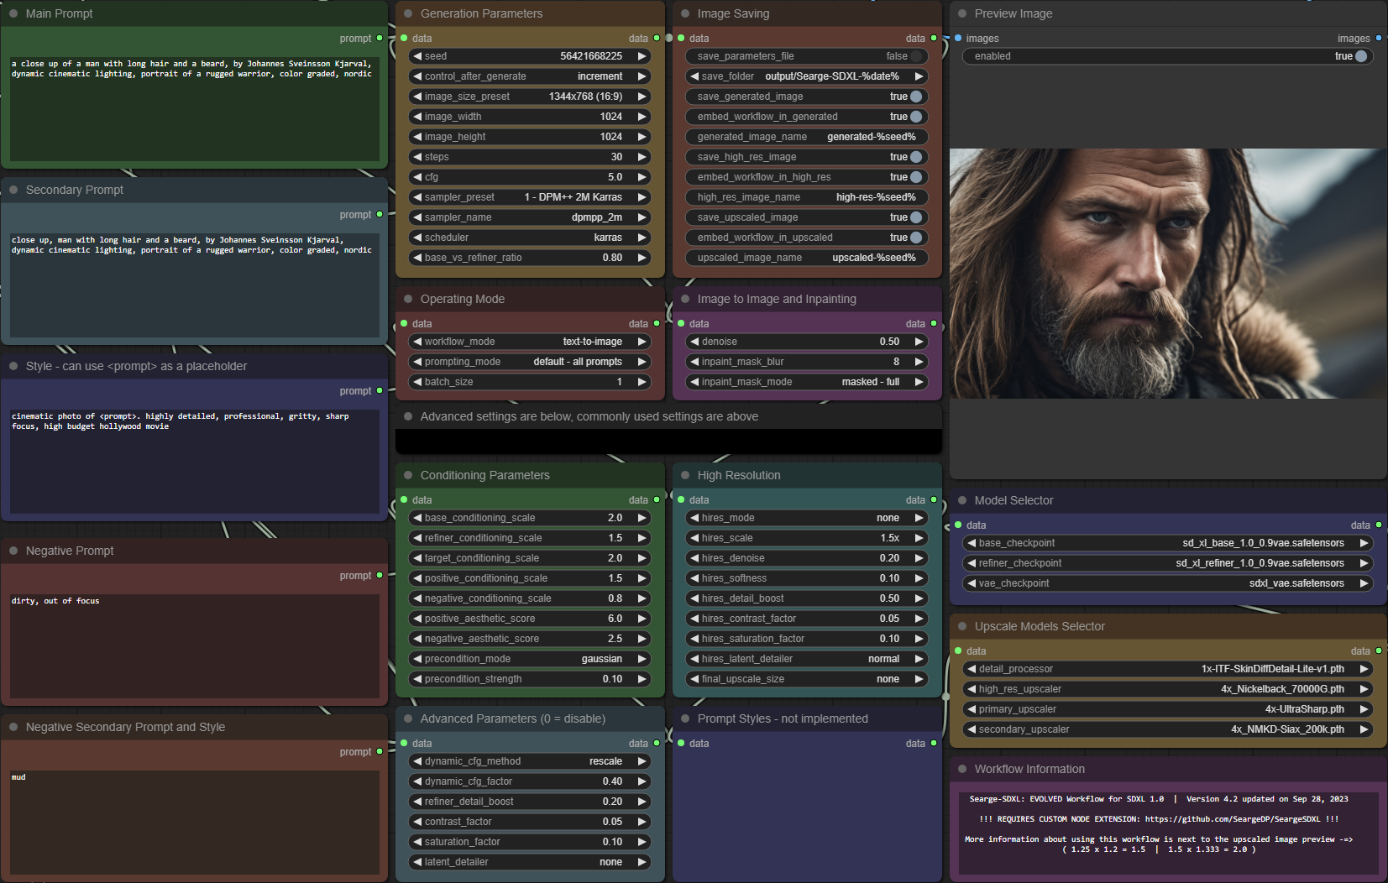The width and height of the screenshot is (1388, 883).
Task: Open the refiner_checkpoint dropdown
Action: (x=1168, y=563)
